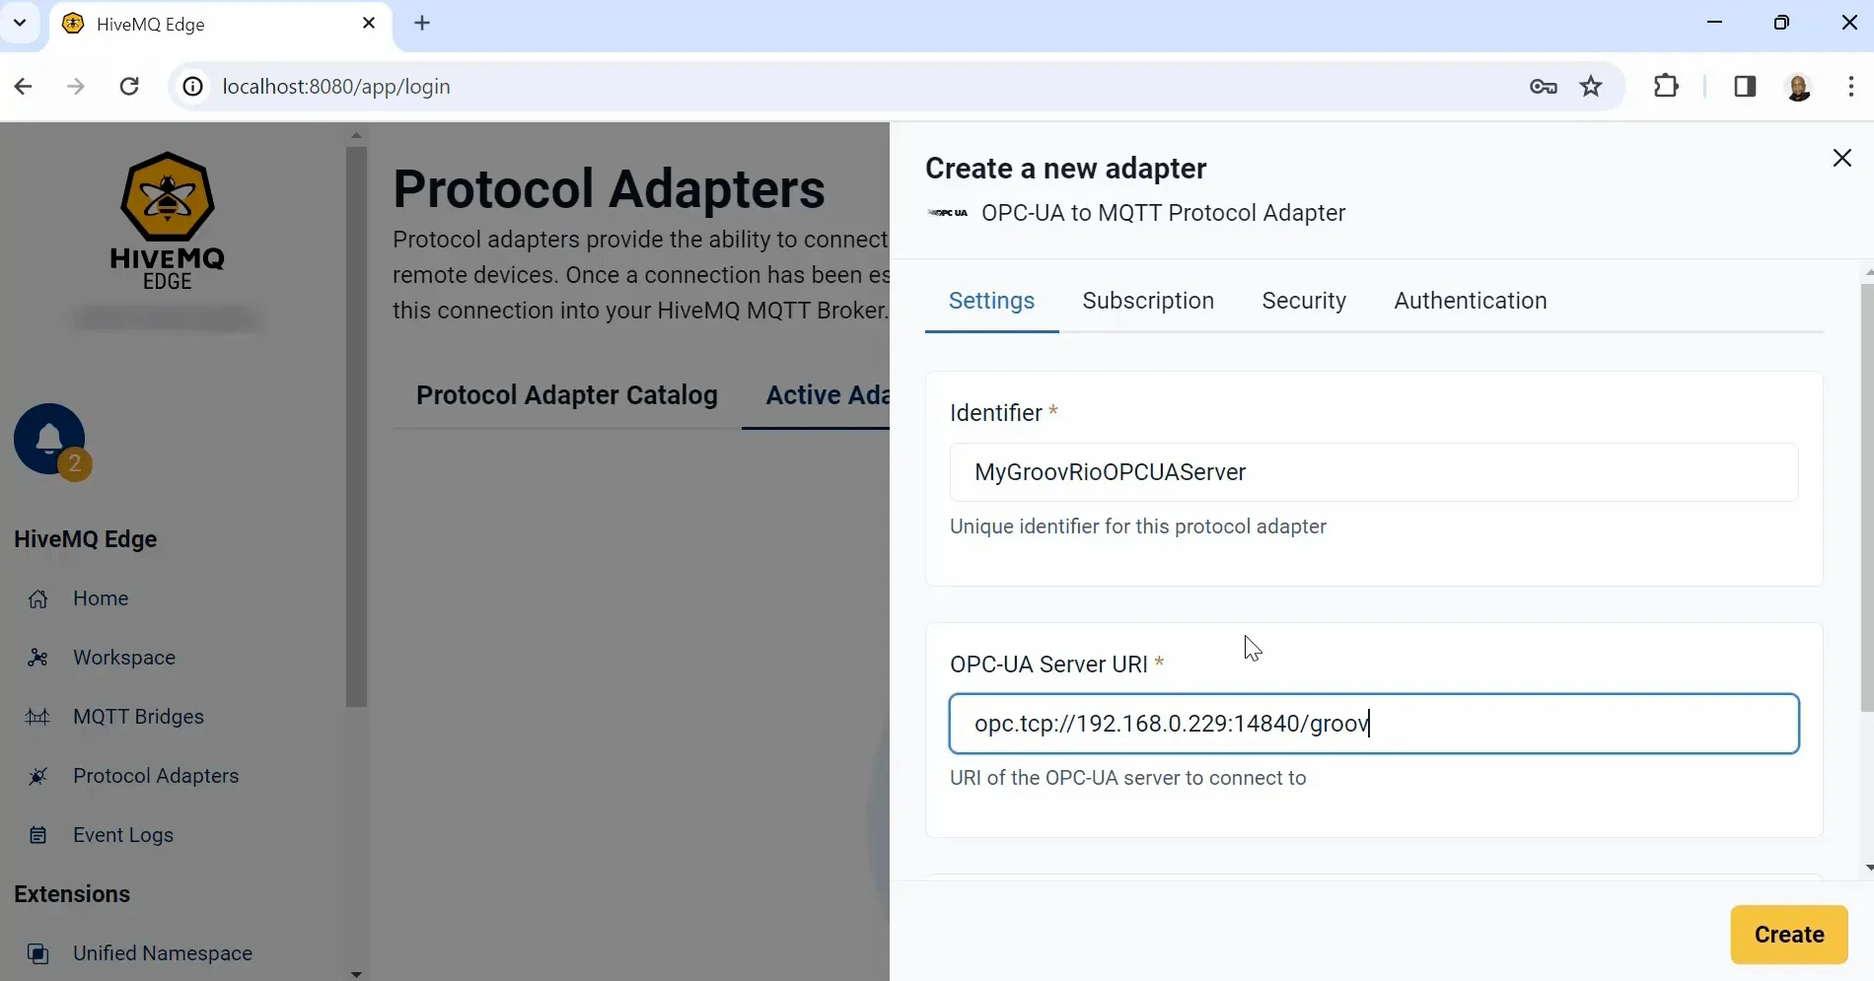Open a new browser tab

(422, 24)
